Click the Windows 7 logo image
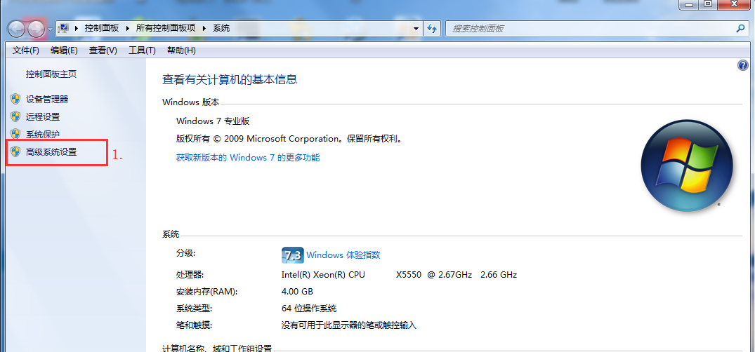 click(x=687, y=165)
